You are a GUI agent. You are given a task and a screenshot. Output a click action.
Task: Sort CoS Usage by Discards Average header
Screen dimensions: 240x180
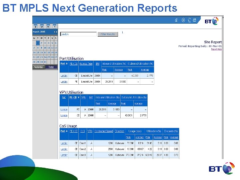(x=174, y=137)
